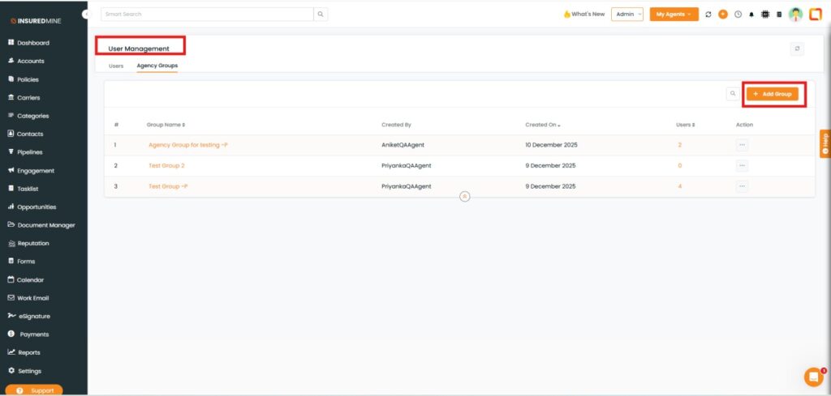Click the Smart Search input field
This screenshot has height=396, width=831.
click(207, 15)
